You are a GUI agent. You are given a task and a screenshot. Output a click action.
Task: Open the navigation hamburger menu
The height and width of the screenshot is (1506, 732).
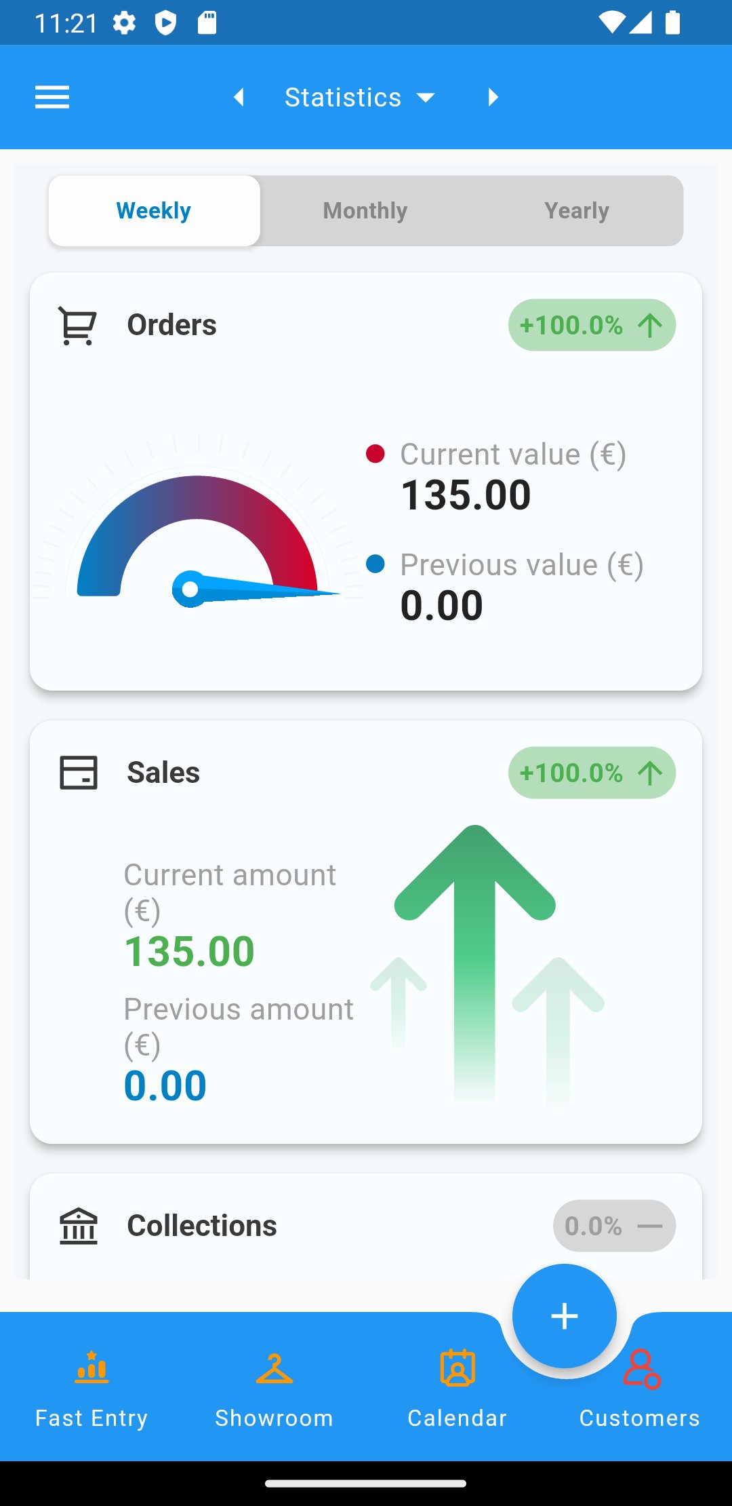click(x=52, y=97)
